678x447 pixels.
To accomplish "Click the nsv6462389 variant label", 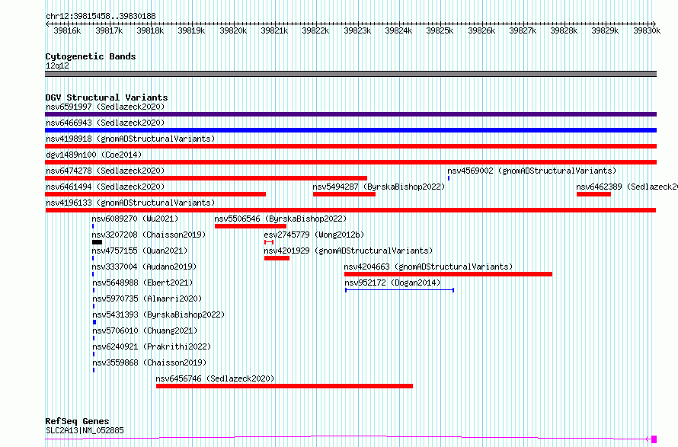I will [627, 187].
